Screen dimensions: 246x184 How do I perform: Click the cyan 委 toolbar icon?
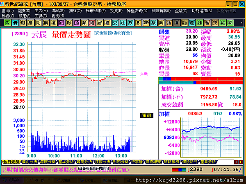coord(115,23)
